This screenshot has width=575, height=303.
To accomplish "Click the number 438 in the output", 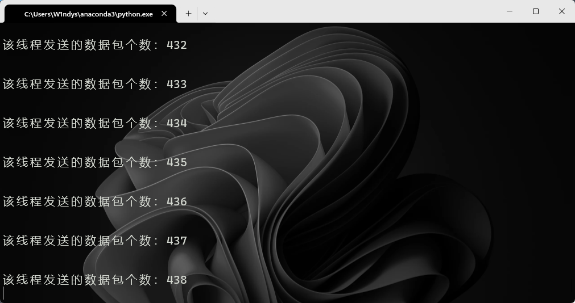I will 177,280.
